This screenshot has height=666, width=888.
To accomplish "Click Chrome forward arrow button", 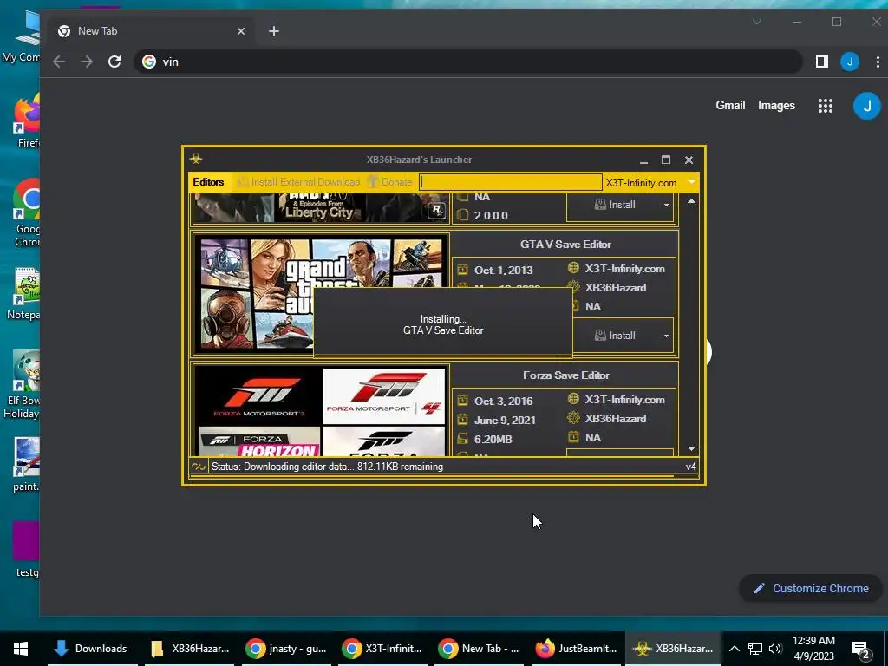I will pyautogui.click(x=87, y=62).
